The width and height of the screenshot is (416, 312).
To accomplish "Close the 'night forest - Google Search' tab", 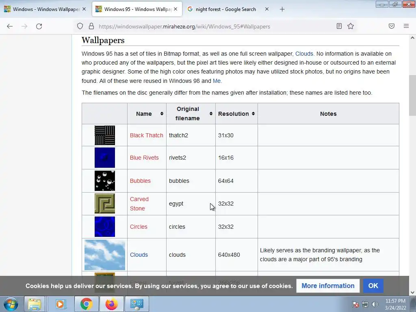I will pyautogui.click(x=267, y=9).
